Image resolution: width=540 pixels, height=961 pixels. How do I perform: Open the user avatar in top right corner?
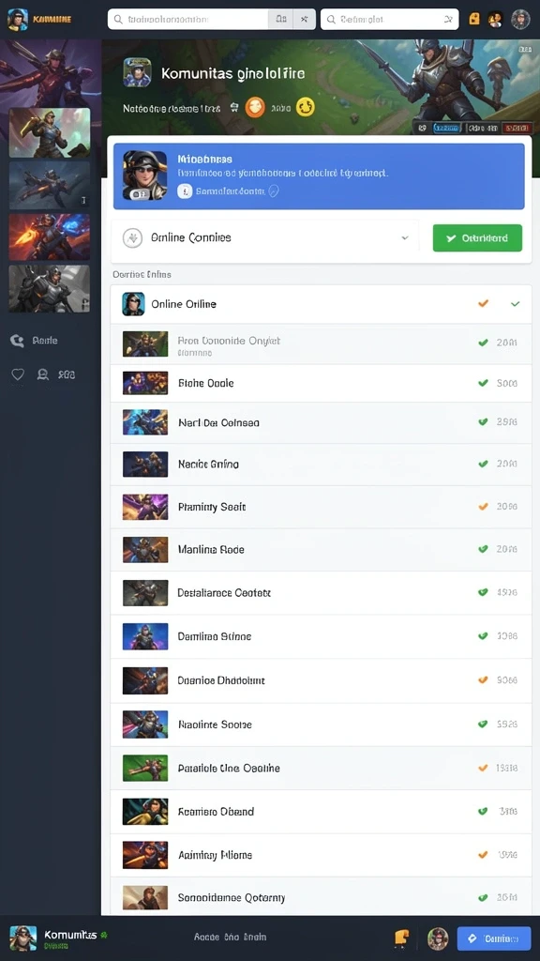click(520, 19)
